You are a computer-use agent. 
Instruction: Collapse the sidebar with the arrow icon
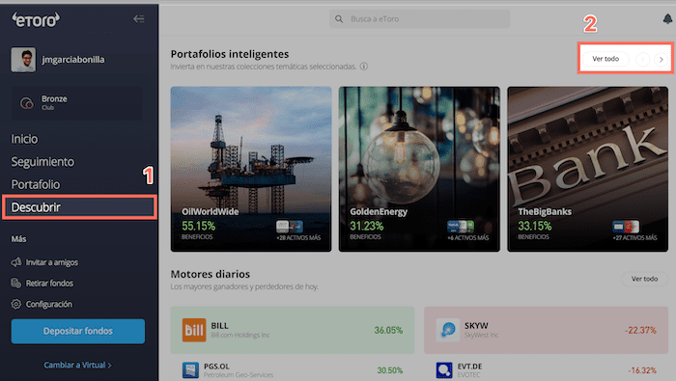(139, 19)
